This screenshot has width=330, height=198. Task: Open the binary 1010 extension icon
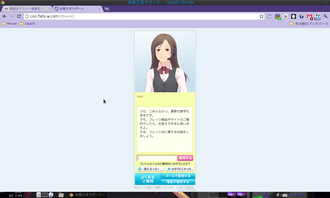click(270, 16)
